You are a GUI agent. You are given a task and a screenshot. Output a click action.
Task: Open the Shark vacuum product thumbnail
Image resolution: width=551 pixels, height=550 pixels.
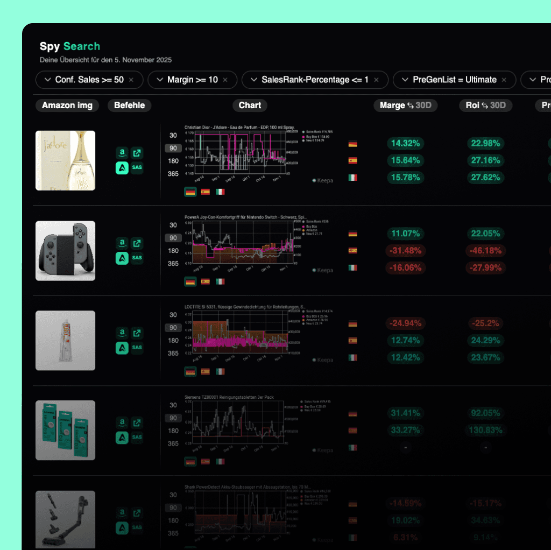(x=65, y=520)
